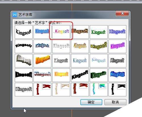Pick the black outlined italic Kingsoft style
The width and height of the screenshot is (142, 117).
tap(117, 61)
